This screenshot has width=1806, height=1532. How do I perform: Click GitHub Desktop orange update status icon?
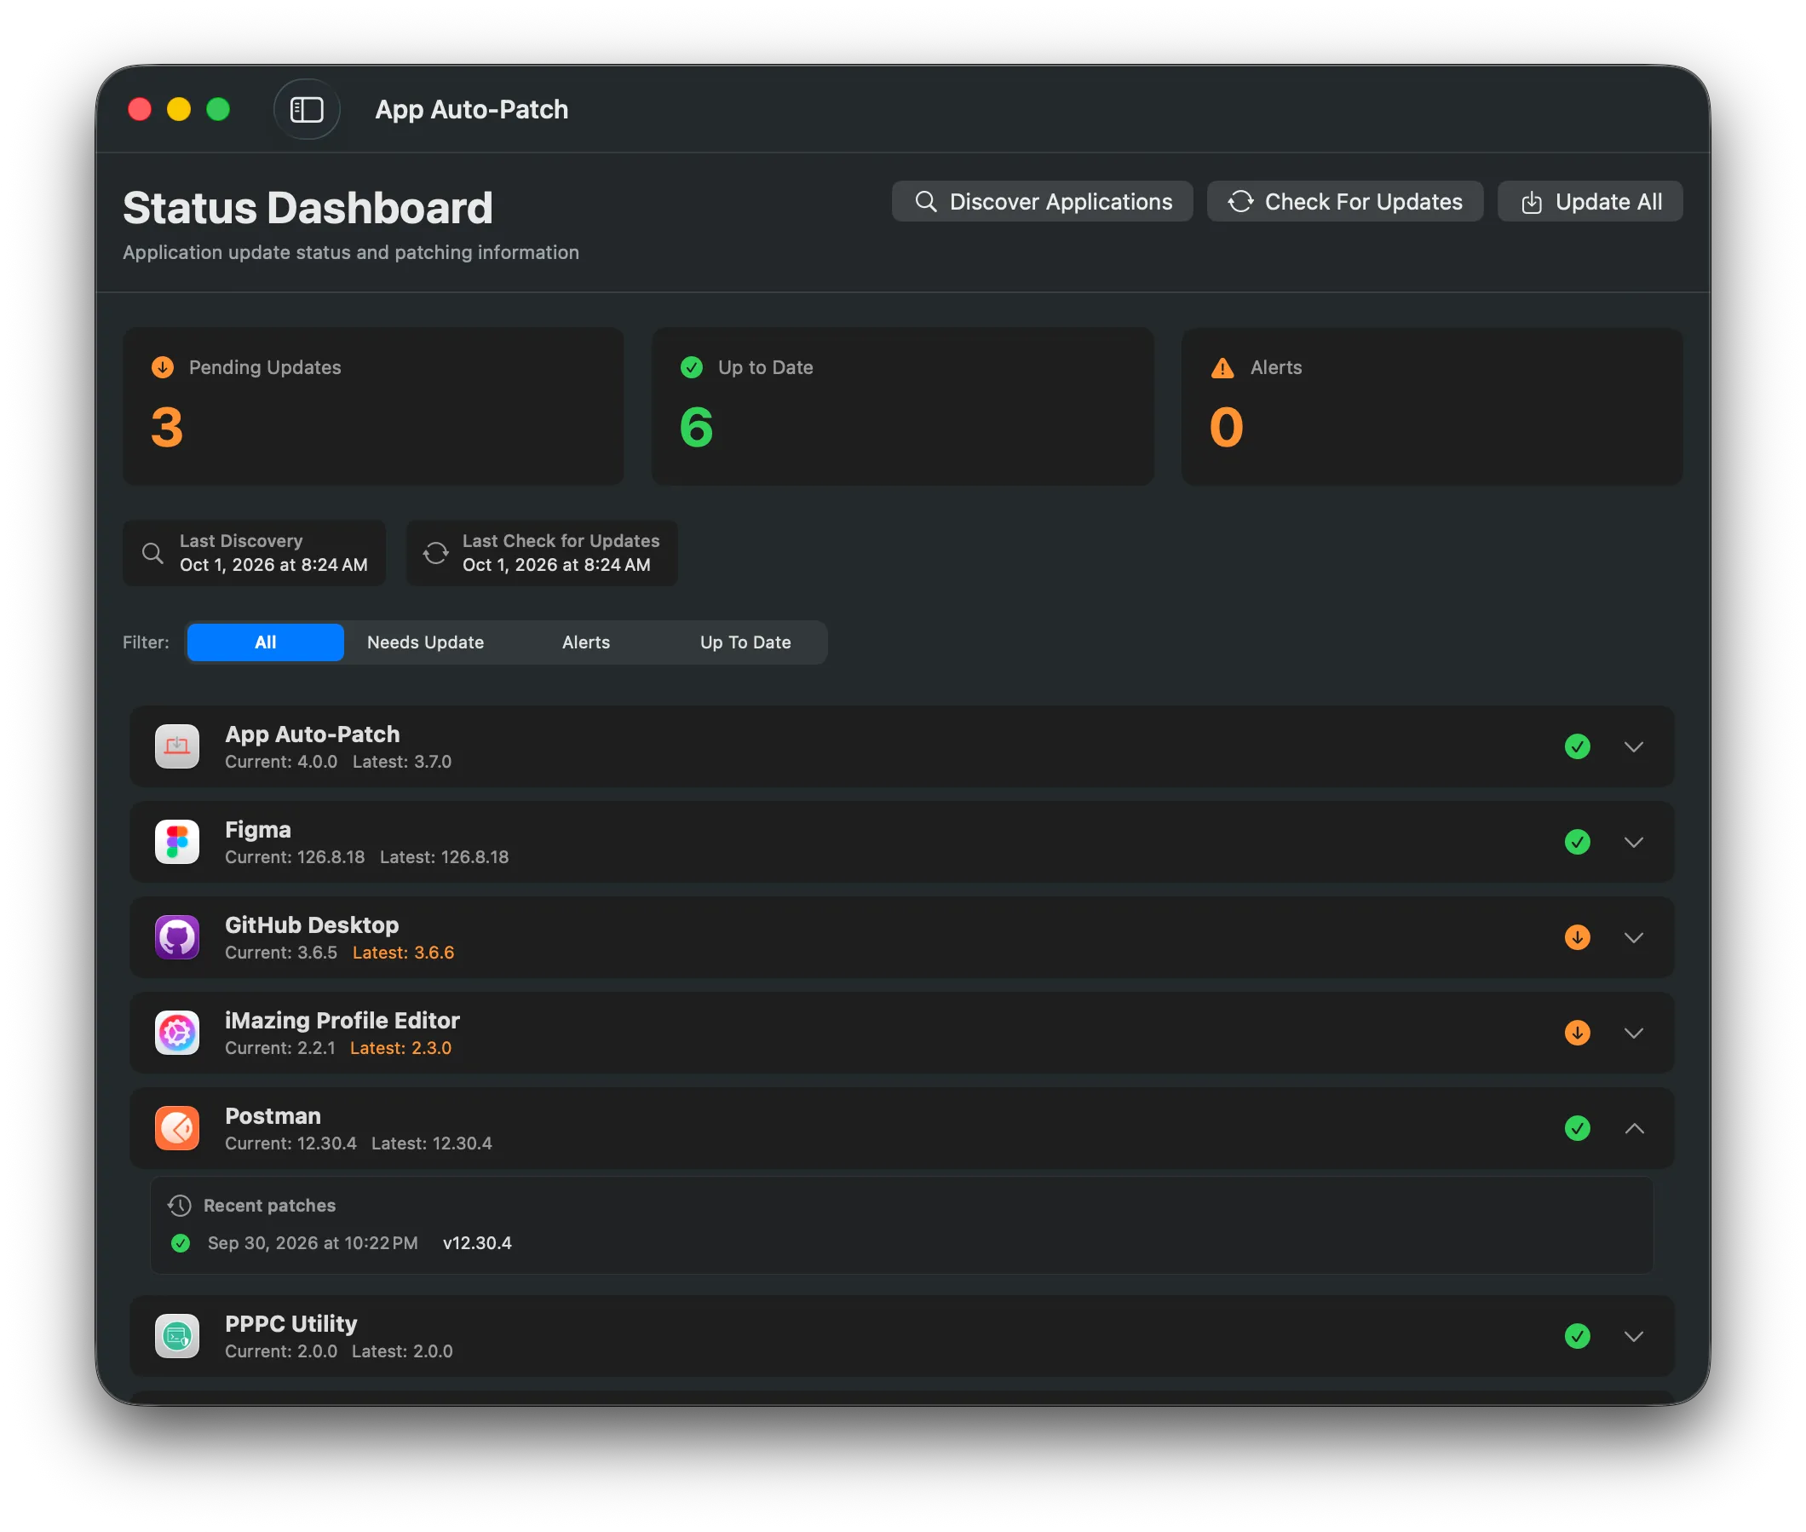point(1578,937)
